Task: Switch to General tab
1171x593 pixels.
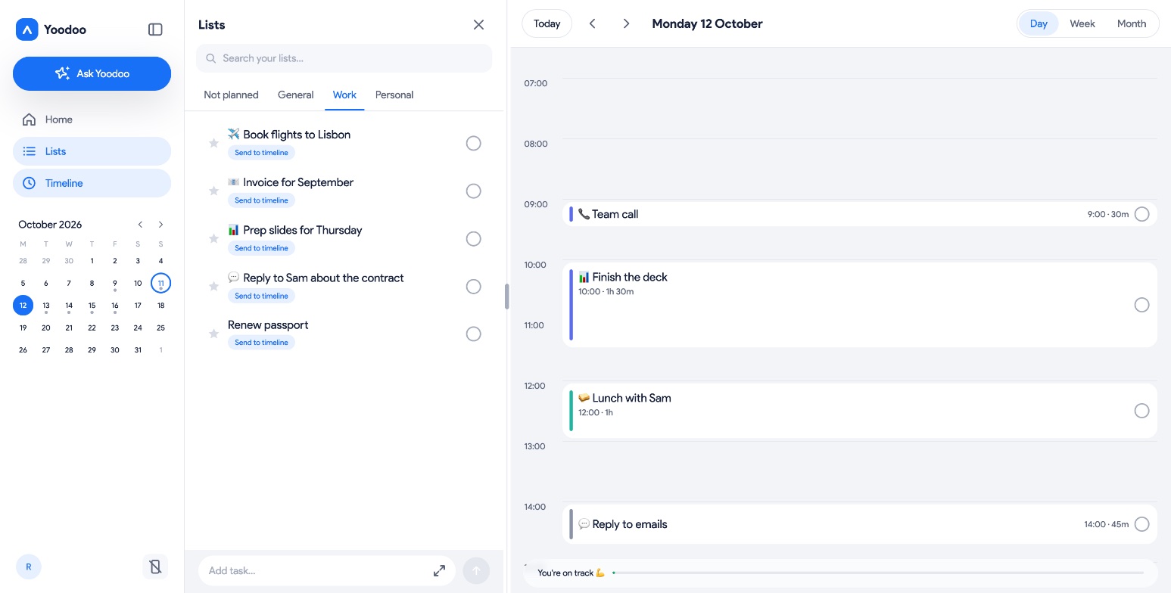Action: tap(295, 95)
